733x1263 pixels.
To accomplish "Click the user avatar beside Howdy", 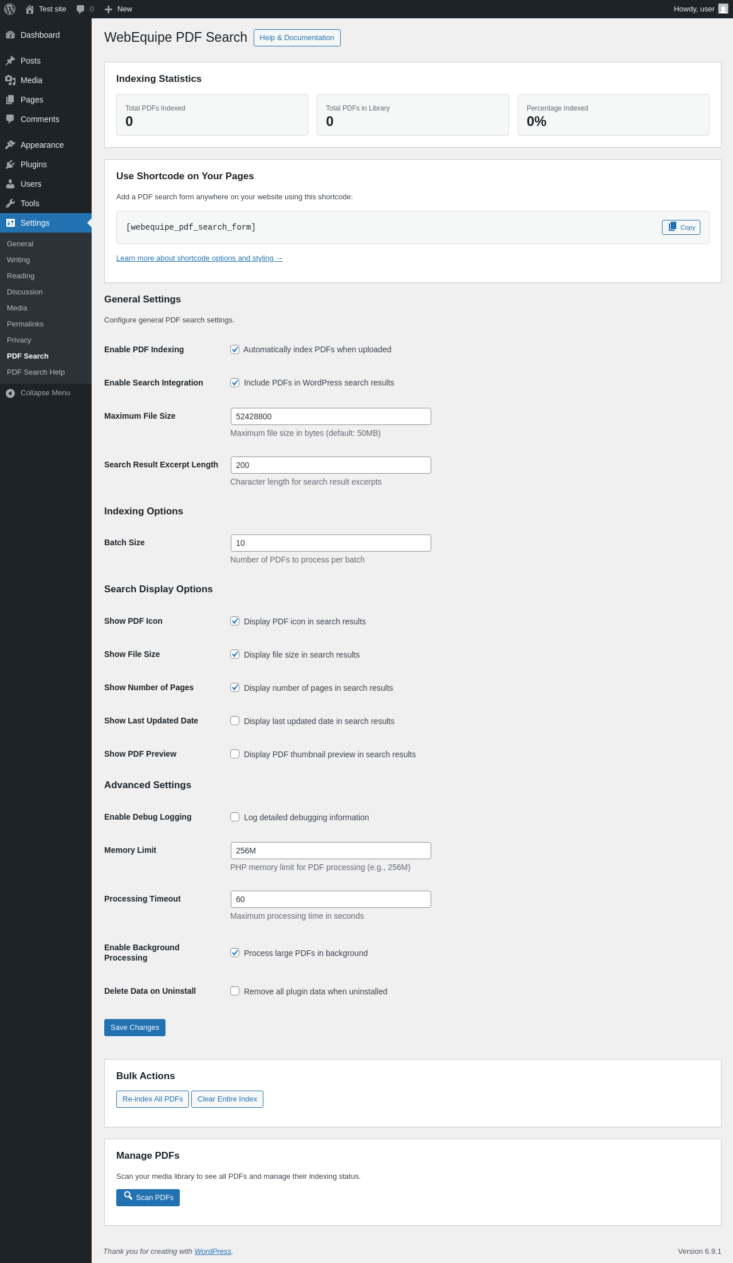I will pyautogui.click(x=723, y=9).
